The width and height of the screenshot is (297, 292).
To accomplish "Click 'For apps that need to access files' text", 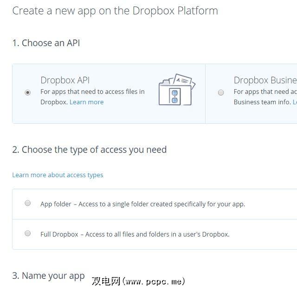I will click(x=92, y=92).
